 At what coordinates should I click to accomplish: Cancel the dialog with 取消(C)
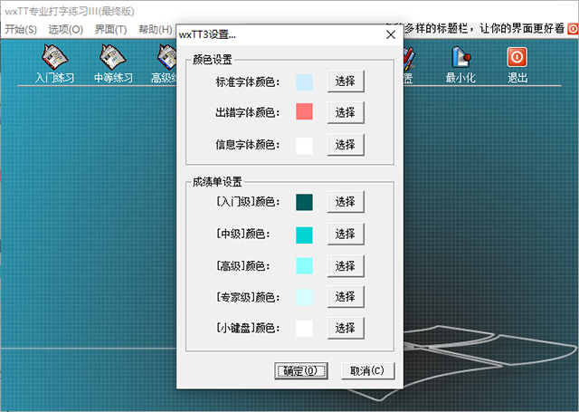point(367,370)
